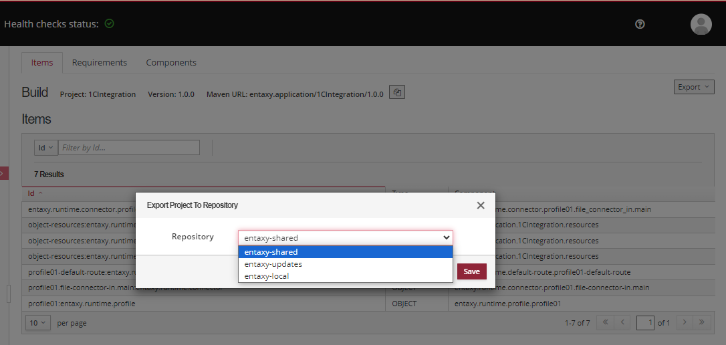Open the help question mark icon
The width and height of the screenshot is (726, 345).
coord(640,24)
